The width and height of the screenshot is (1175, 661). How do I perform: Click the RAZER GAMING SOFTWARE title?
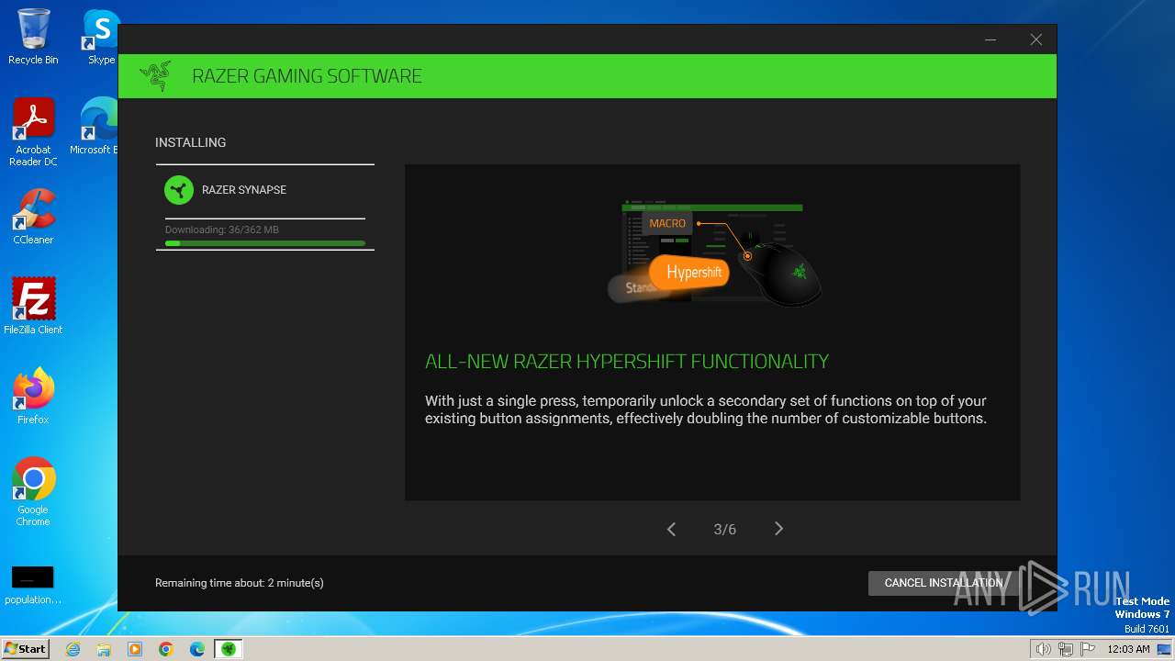click(307, 76)
